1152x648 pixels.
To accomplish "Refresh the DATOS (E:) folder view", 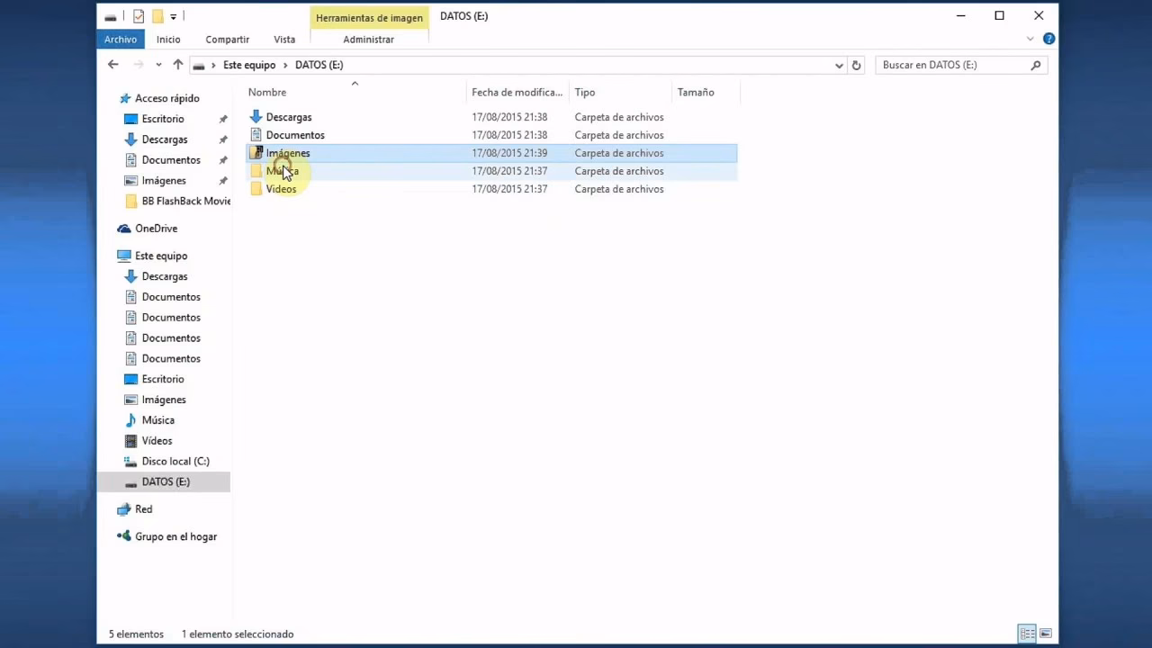I will tap(857, 65).
